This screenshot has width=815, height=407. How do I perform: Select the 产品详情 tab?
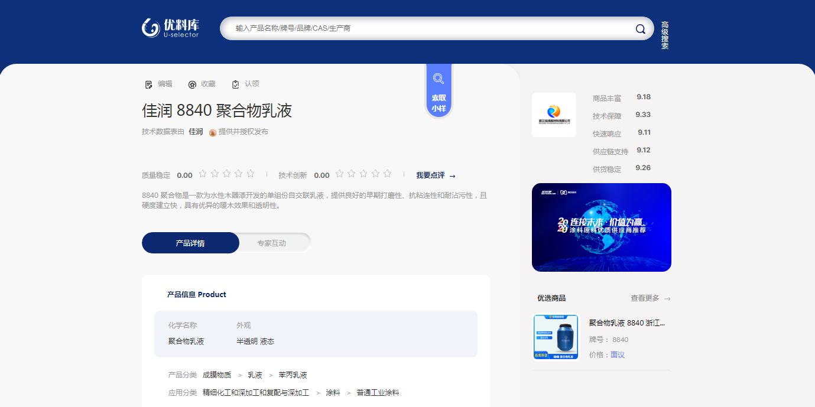pos(190,243)
